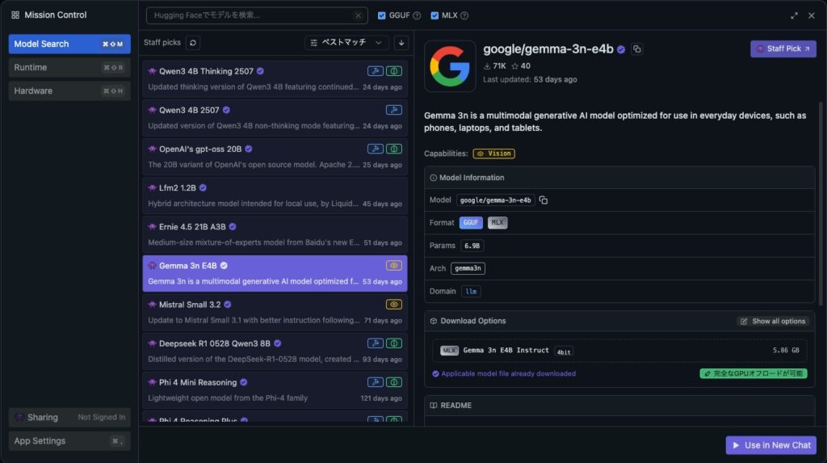
Task: Click the 6.9B params value
Action: [472, 246]
